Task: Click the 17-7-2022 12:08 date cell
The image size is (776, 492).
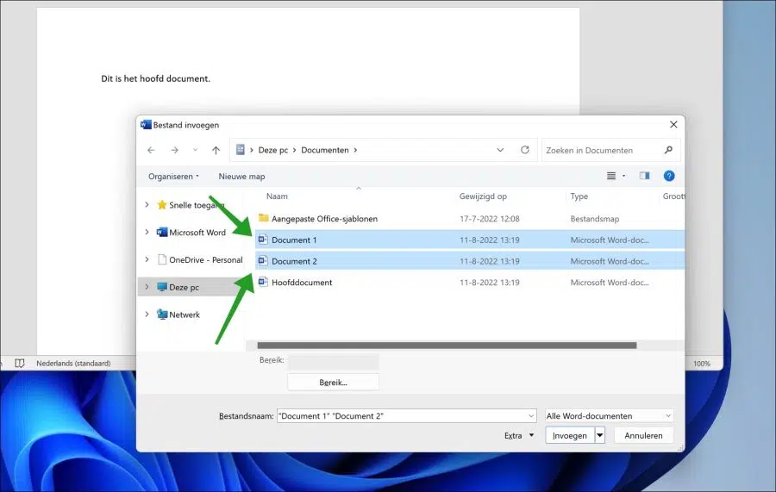Action: pos(490,219)
